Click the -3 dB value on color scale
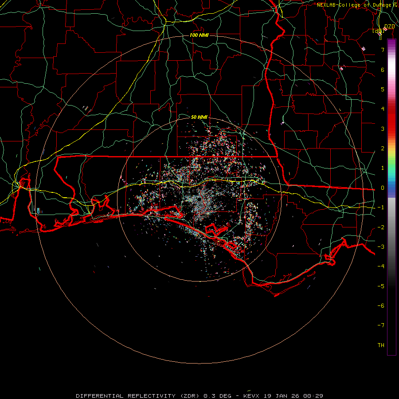This screenshot has height=399, width=399. [x=381, y=247]
